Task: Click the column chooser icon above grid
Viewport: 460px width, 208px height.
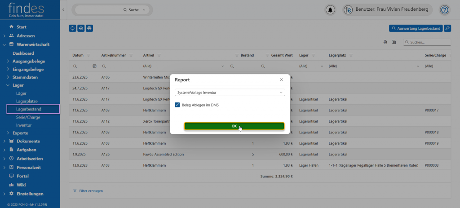Action: (x=394, y=42)
